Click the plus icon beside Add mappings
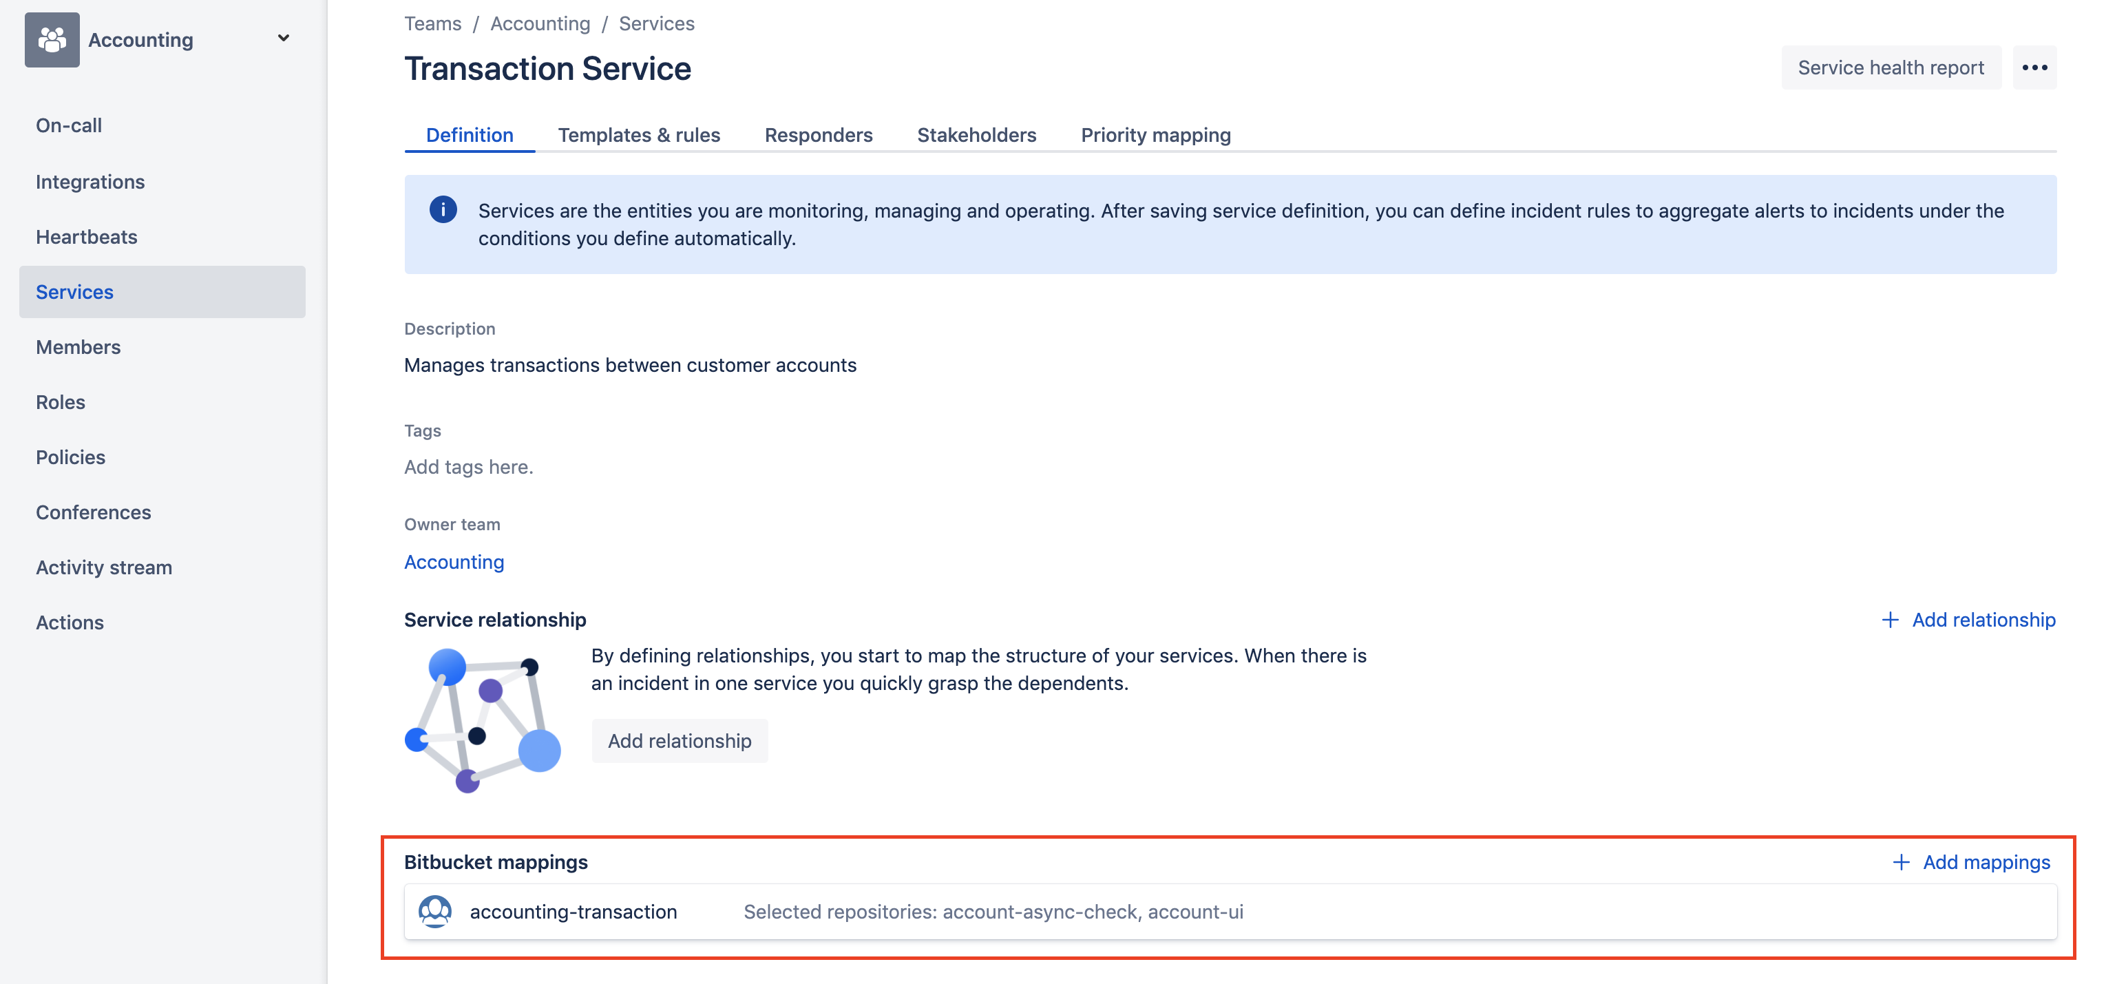 point(1901,863)
